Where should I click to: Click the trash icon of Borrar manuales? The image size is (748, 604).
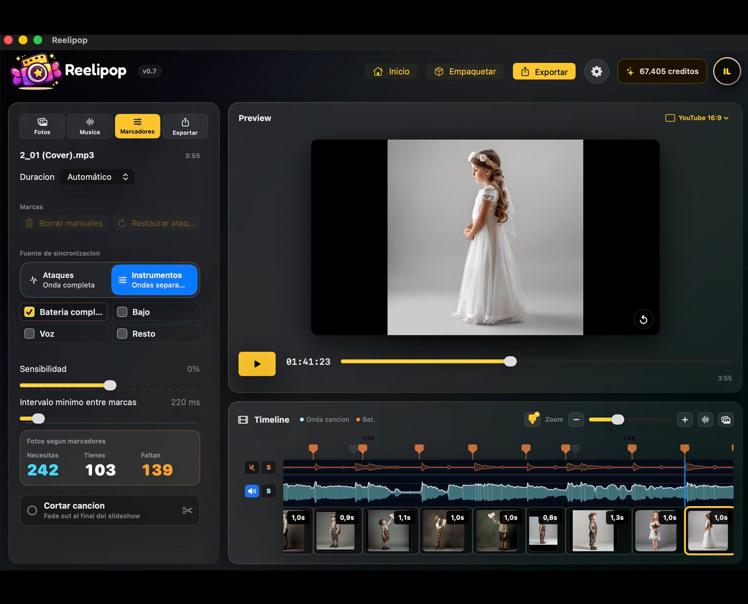pyautogui.click(x=29, y=223)
